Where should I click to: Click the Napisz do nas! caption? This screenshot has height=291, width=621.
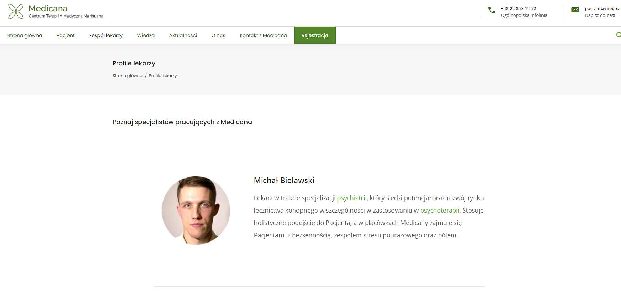(x=600, y=15)
